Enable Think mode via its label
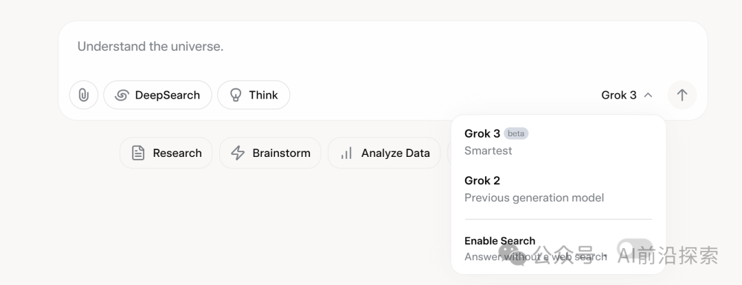 (x=263, y=95)
